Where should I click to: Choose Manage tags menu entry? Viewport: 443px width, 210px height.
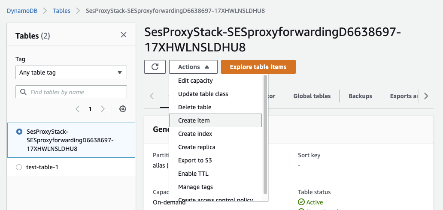pyautogui.click(x=215, y=187)
